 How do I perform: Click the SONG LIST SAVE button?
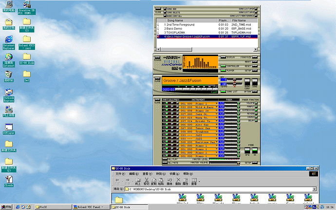pyautogui.click(x=256, y=12)
